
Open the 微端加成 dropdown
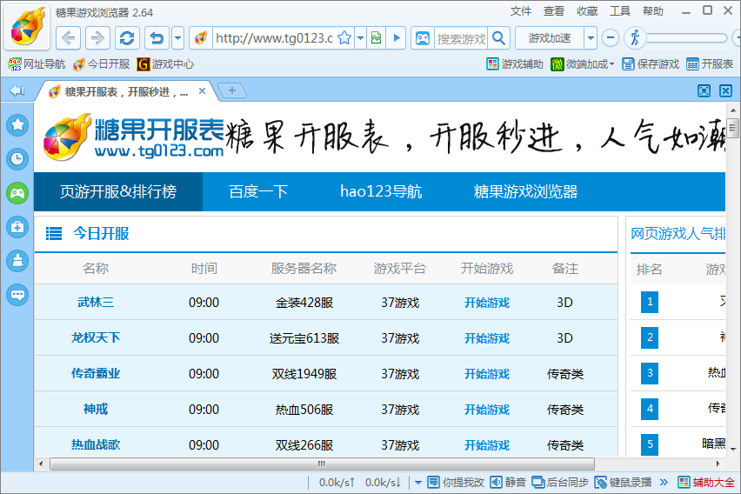tap(583, 64)
